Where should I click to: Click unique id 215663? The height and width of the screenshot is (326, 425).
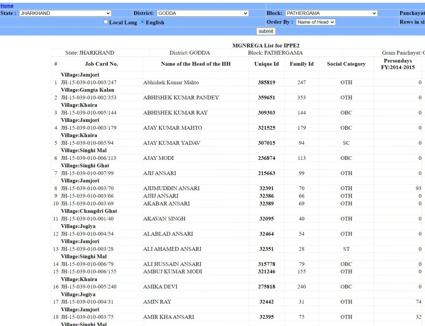(266, 174)
